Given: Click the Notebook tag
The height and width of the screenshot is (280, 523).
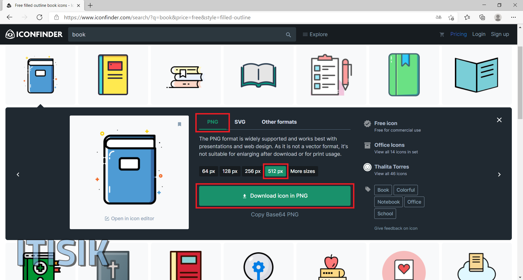Looking at the screenshot, I should pos(388,202).
